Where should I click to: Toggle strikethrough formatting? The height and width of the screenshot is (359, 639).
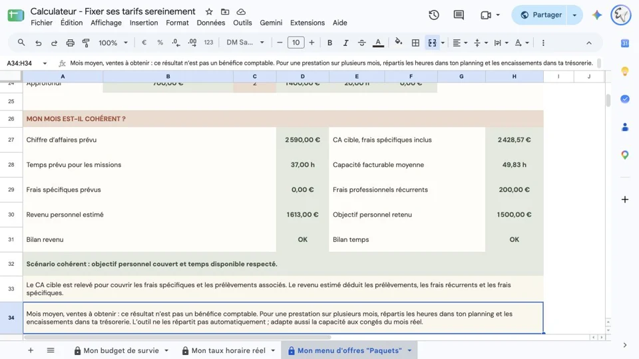(362, 43)
